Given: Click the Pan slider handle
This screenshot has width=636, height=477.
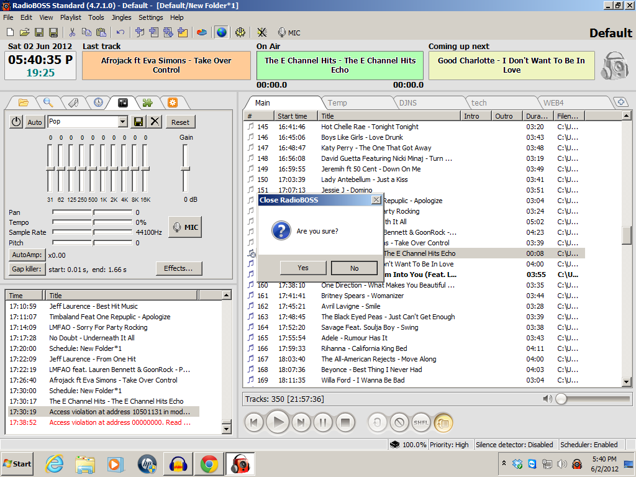Looking at the screenshot, I should 93,212.
